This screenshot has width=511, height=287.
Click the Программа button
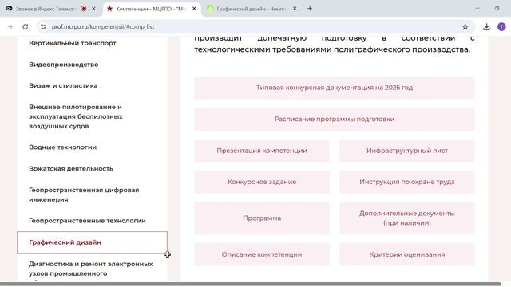point(262,218)
